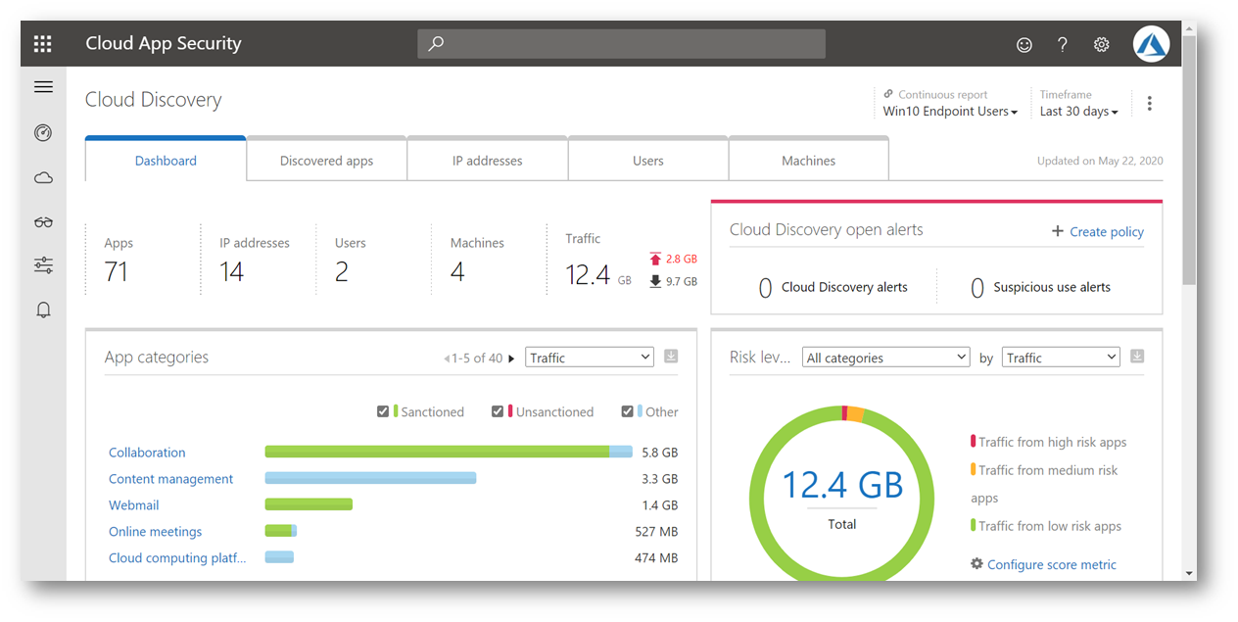Viewport: 1238px width, 622px height.
Task: Uncheck the Sanctioned checkbox
Action: (x=383, y=411)
